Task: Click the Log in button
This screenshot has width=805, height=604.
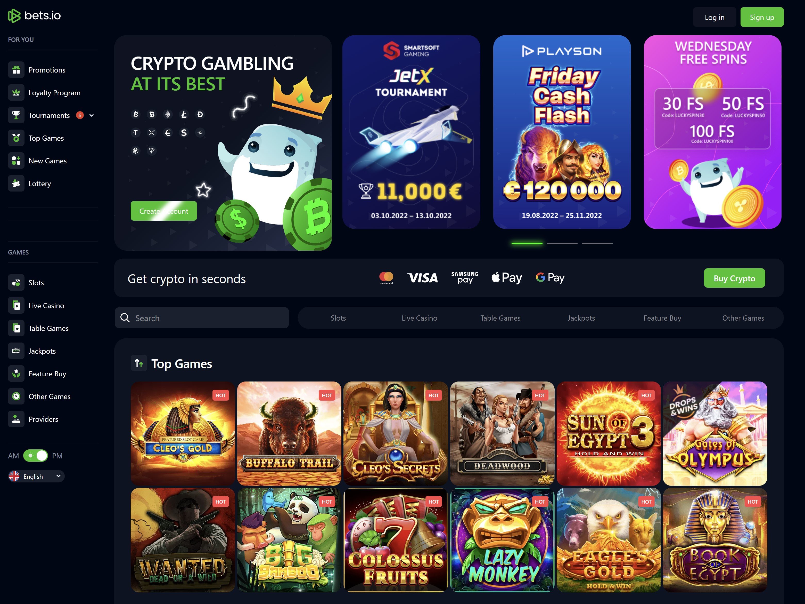Action: (x=714, y=17)
